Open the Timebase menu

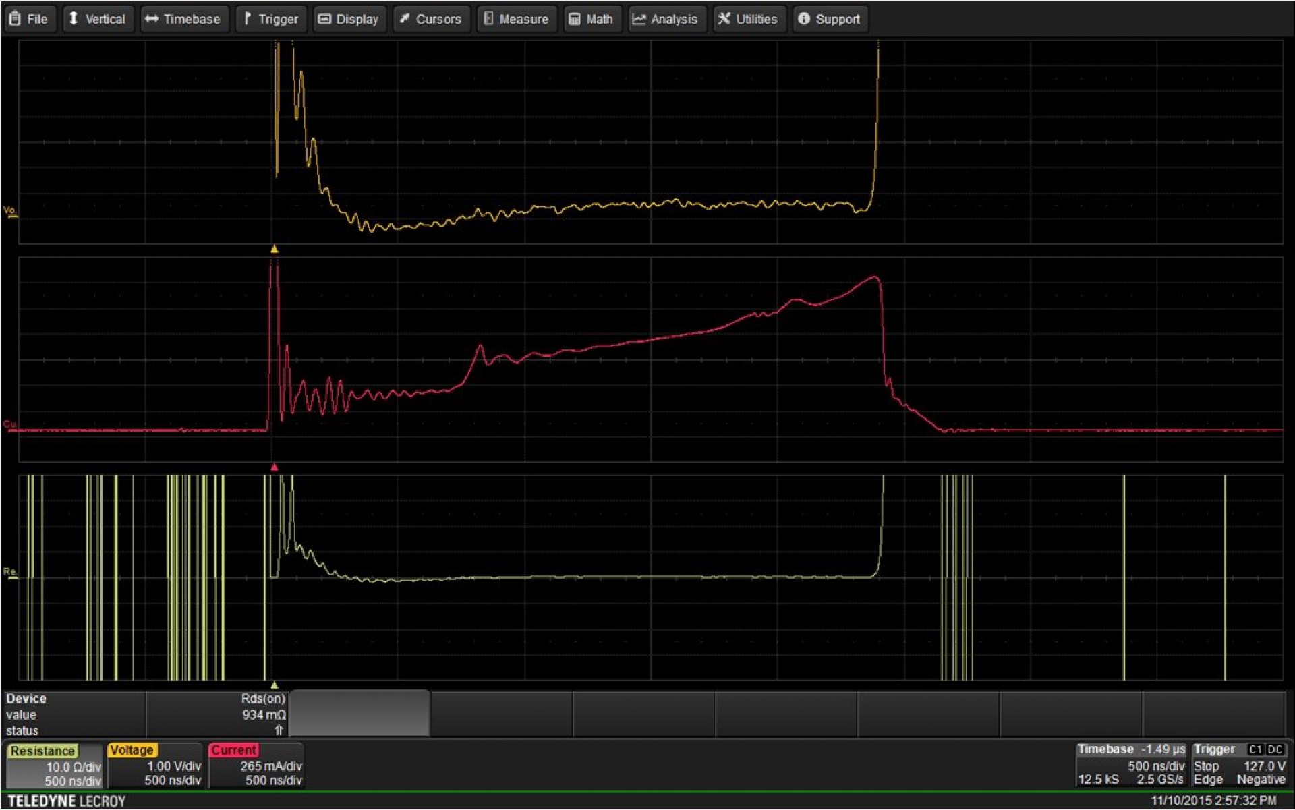(183, 19)
